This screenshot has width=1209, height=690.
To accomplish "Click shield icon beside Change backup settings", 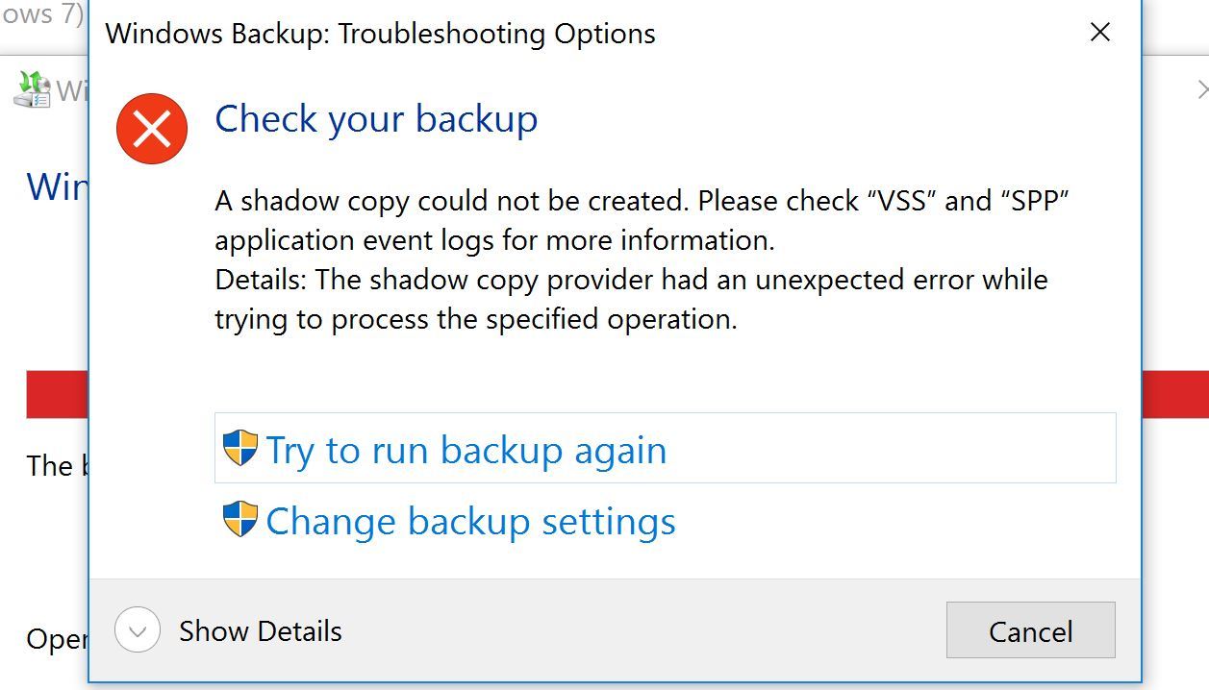I will pyautogui.click(x=240, y=519).
